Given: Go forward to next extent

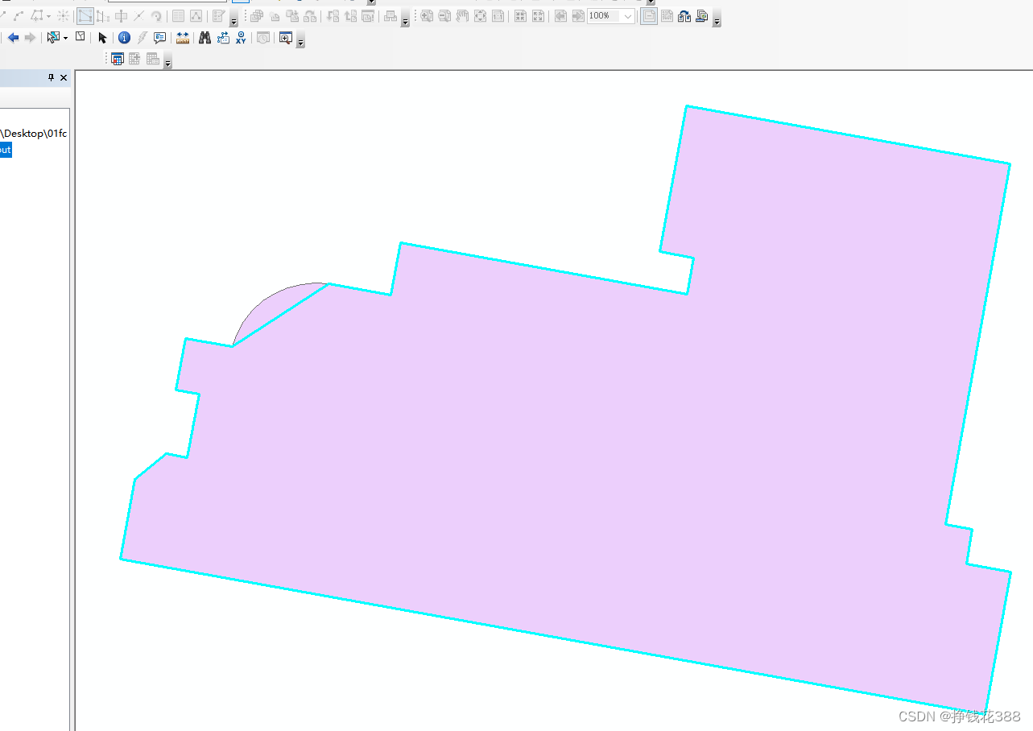Looking at the screenshot, I should coord(31,37).
